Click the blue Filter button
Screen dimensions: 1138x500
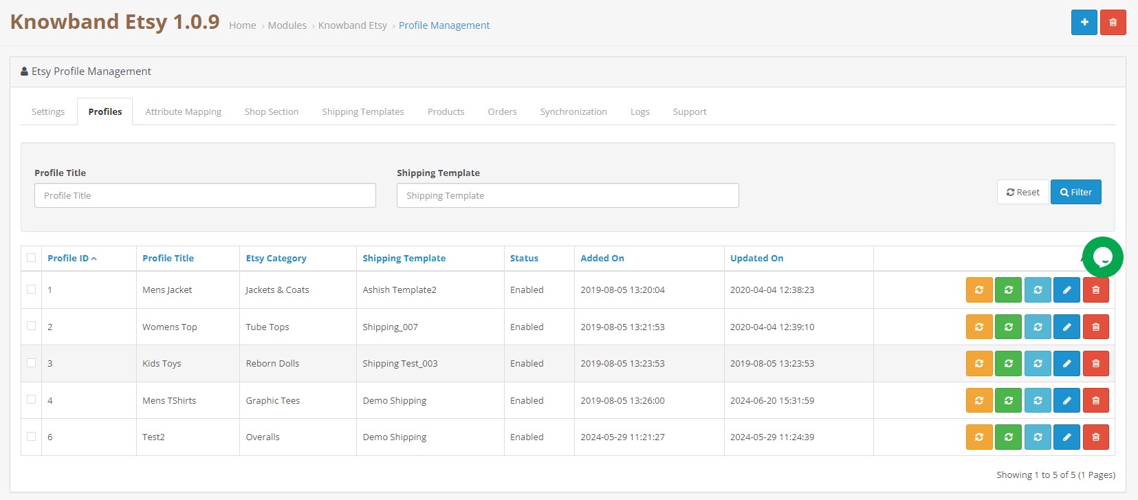point(1076,192)
